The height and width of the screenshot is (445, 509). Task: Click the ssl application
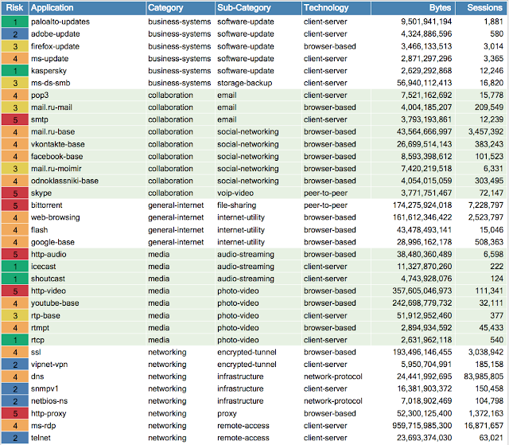click(36, 353)
